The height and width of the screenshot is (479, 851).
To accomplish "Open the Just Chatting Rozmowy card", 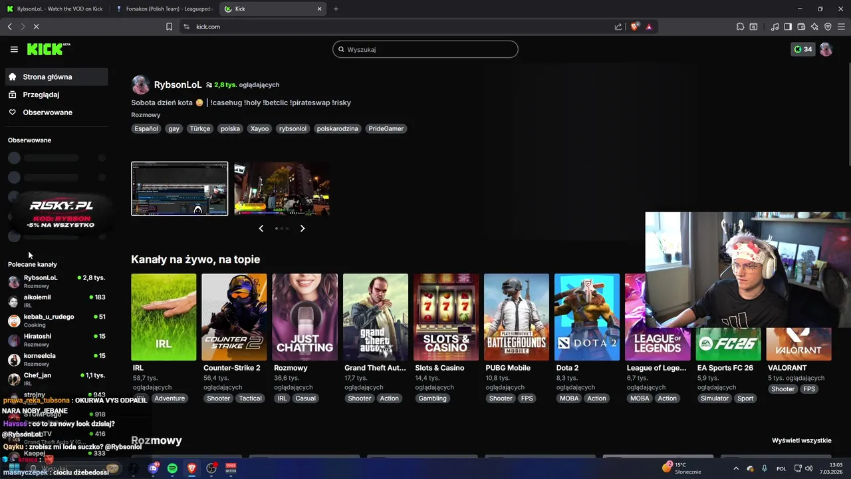I will tap(304, 317).
